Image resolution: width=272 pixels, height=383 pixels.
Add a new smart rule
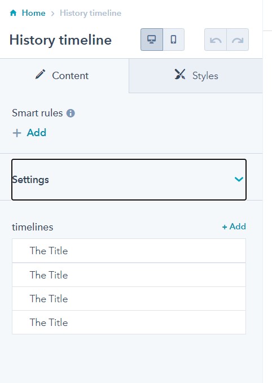coord(29,133)
